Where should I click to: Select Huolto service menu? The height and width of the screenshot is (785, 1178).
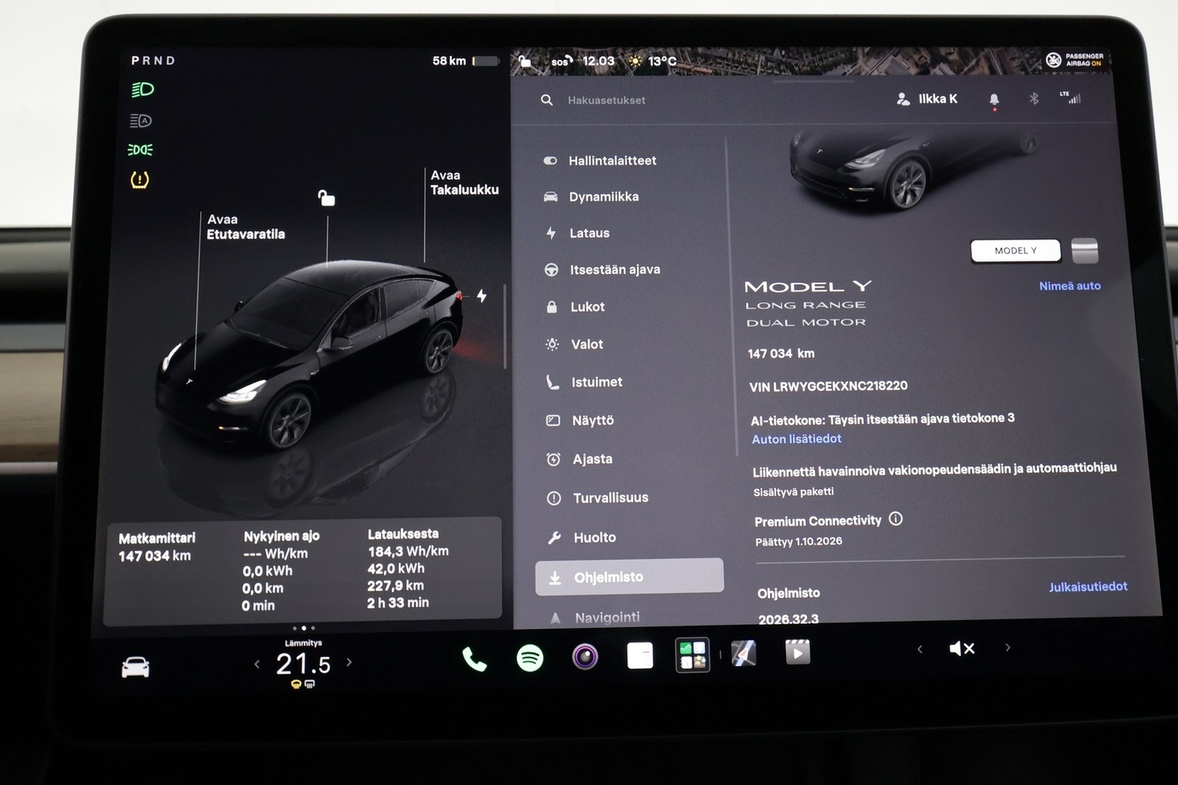tap(582, 538)
